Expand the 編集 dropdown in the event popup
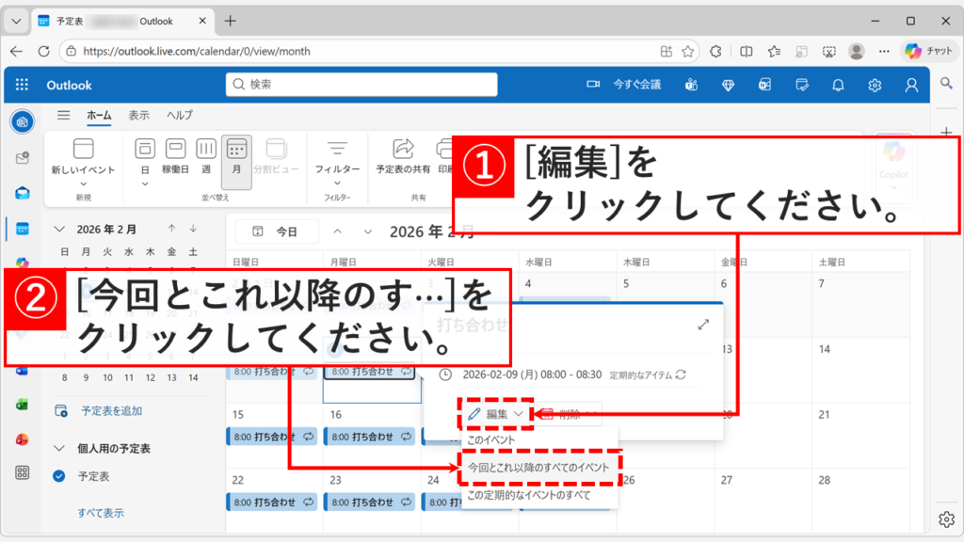Image resolution: width=964 pixels, height=542 pixels. (x=516, y=413)
